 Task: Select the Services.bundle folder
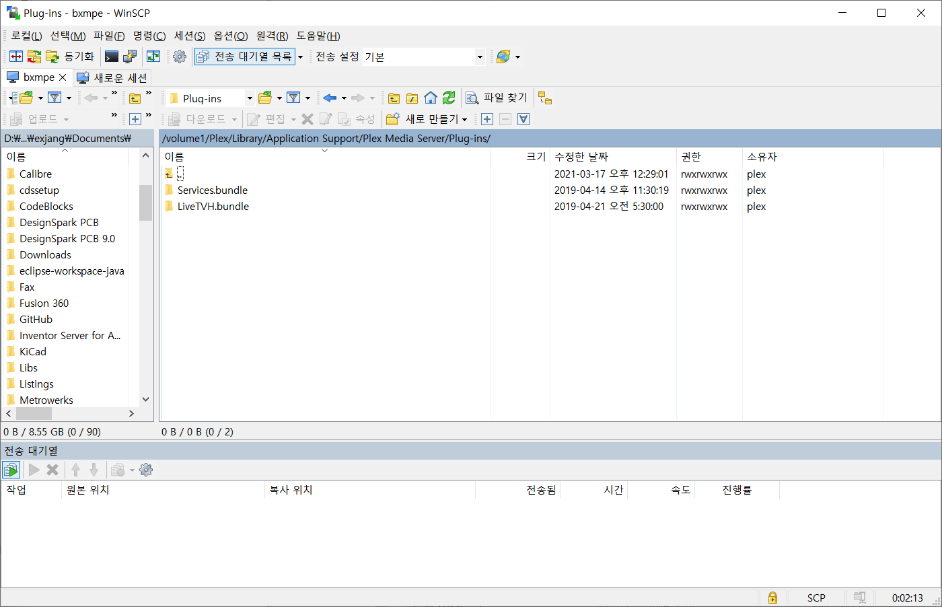206,190
